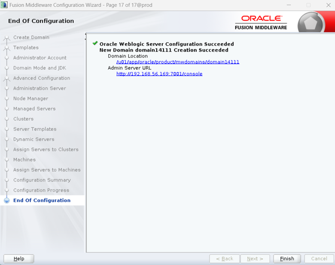
Task: Click 'Oracle Weblogic Server Configuration Succeeded' text
Action: (167, 44)
